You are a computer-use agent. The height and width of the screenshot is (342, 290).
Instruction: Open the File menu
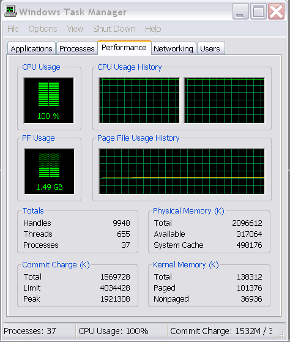pos(13,29)
